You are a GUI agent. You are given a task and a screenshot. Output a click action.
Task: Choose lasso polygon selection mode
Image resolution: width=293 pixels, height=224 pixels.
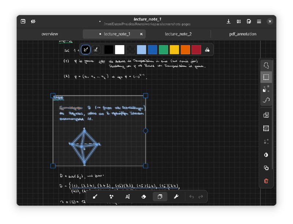[x=266, y=65]
